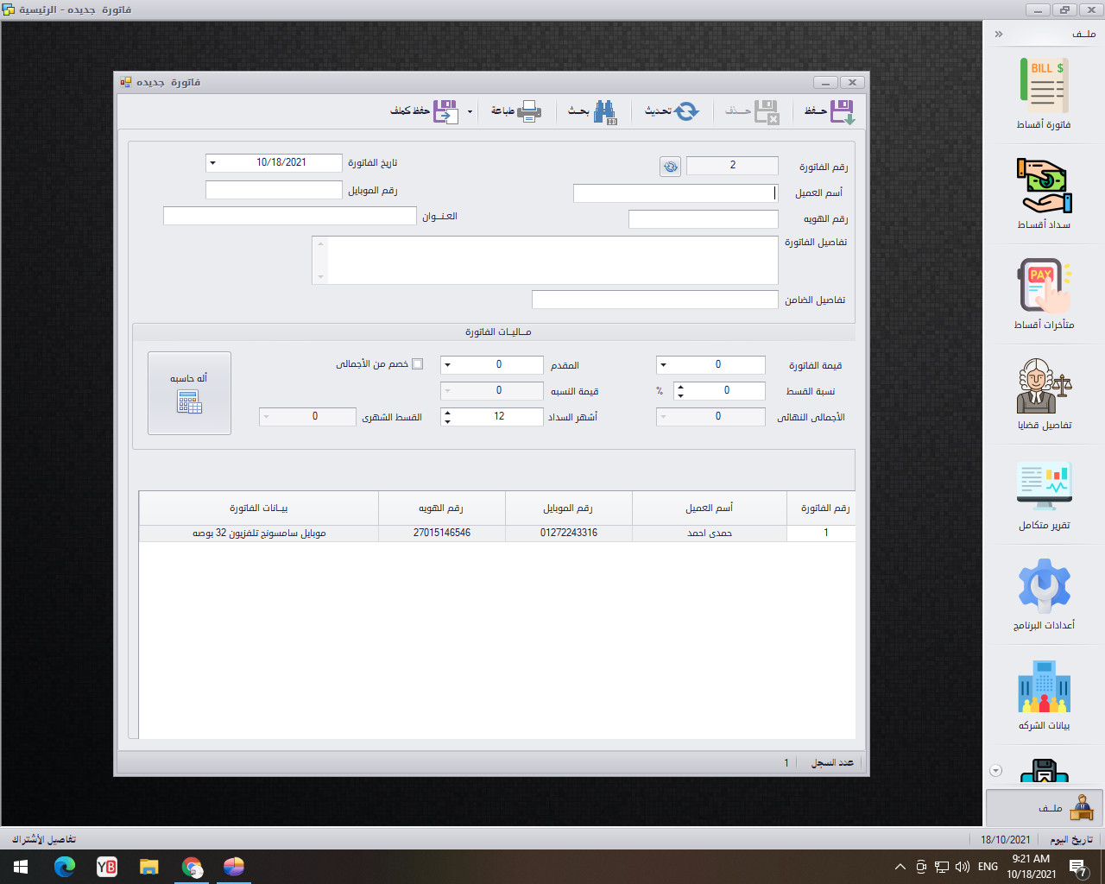Open File Explorer from the taskbar
1105x884 pixels.
pos(149,867)
